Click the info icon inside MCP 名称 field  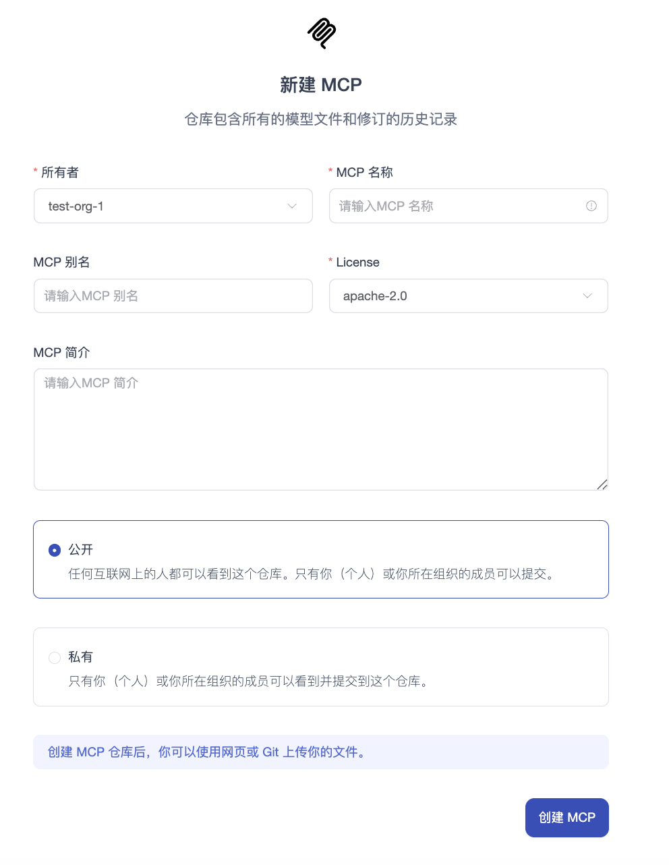(x=591, y=206)
